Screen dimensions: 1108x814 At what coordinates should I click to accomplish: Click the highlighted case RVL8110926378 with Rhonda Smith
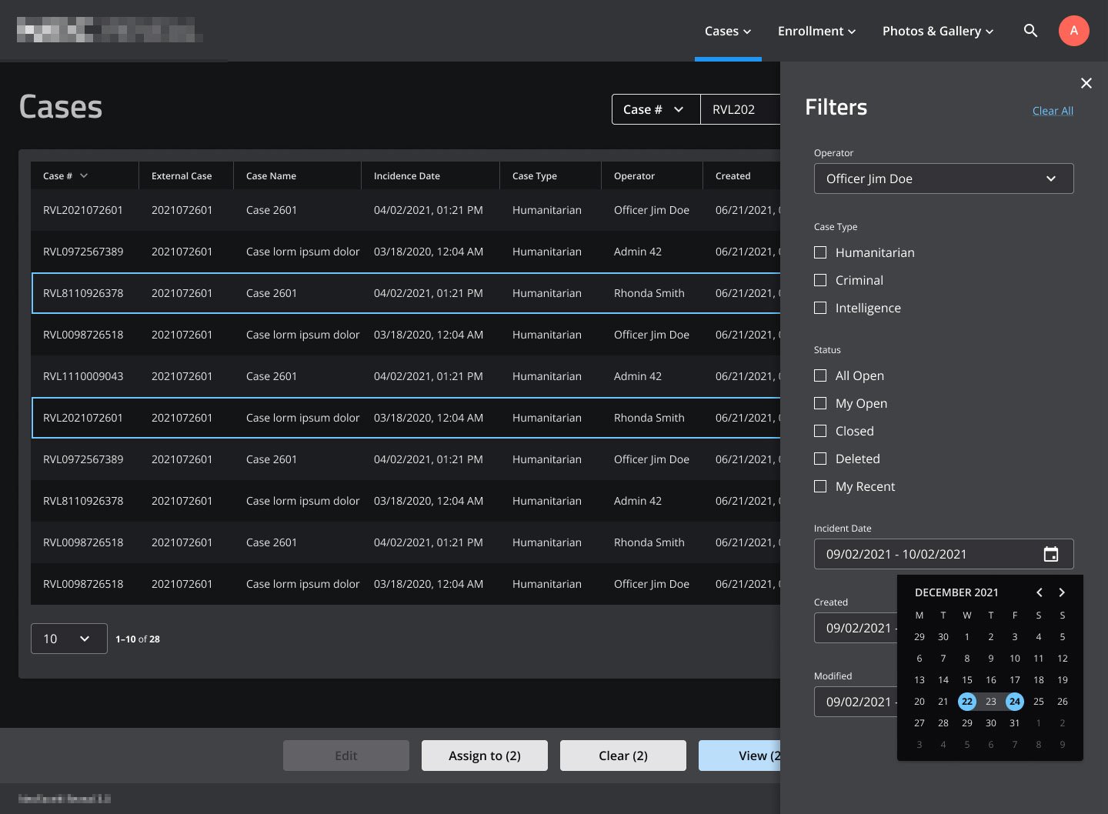(405, 293)
